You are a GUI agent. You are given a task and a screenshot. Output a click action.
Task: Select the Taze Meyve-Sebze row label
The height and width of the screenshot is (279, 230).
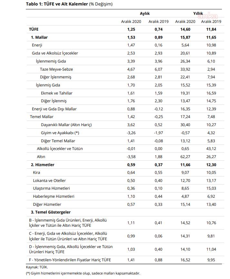(x=56, y=69)
